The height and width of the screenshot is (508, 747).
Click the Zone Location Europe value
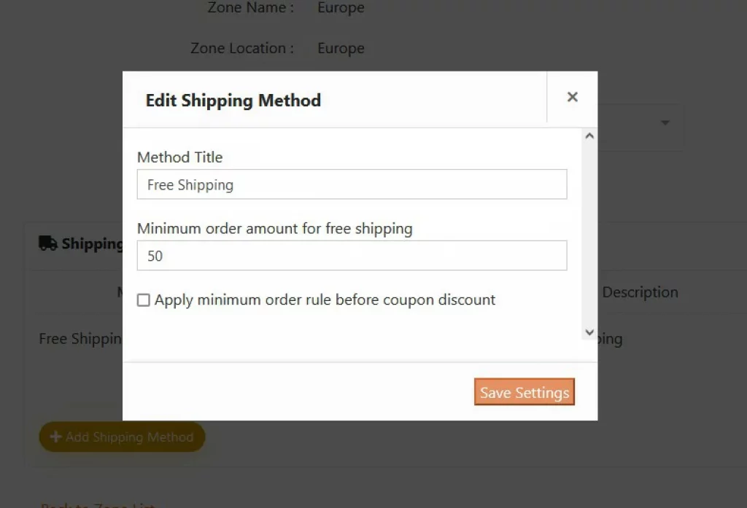[x=341, y=48]
